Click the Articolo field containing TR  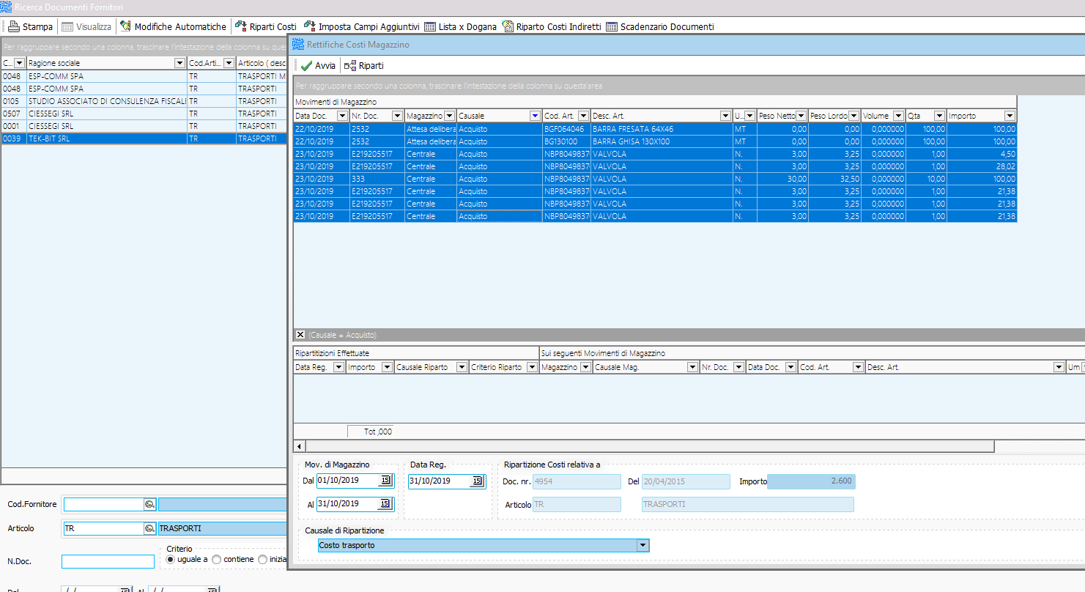click(103, 528)
